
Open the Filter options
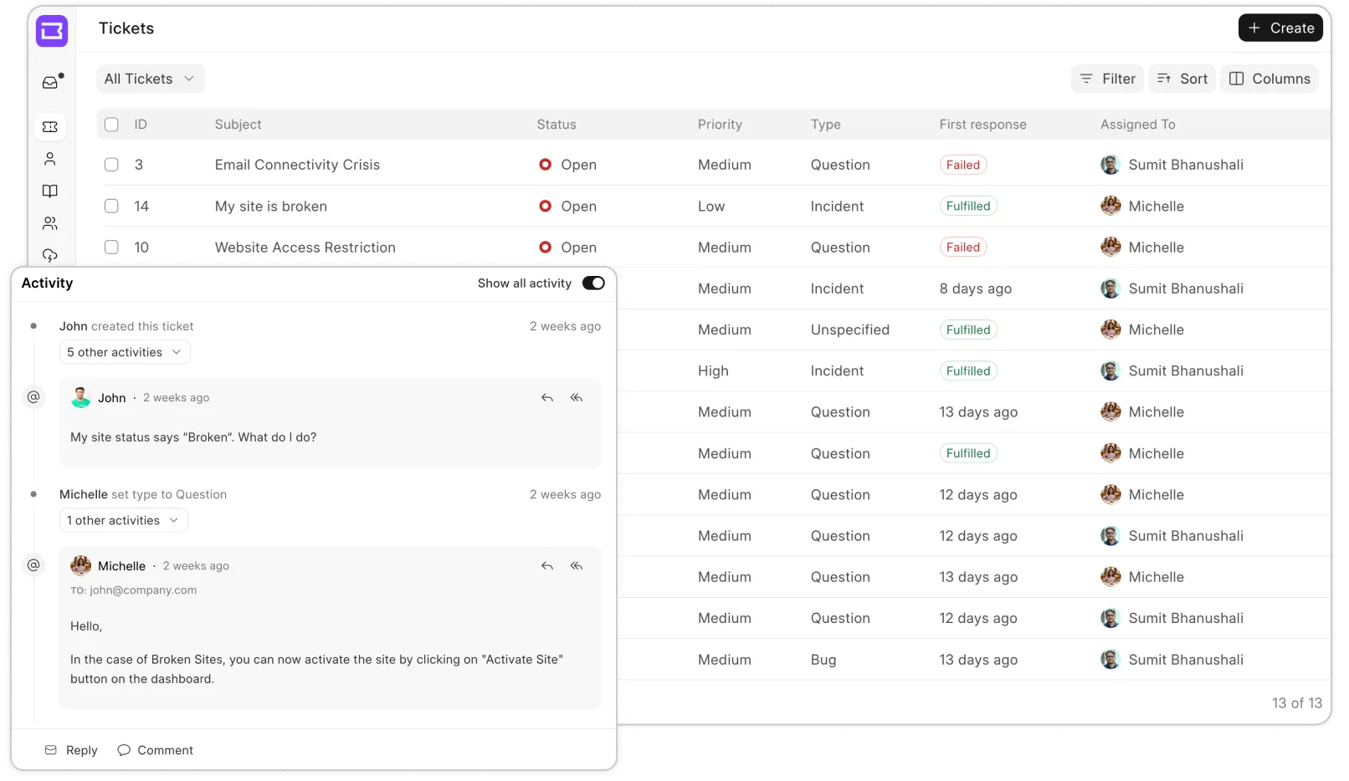click(1106, 78)
